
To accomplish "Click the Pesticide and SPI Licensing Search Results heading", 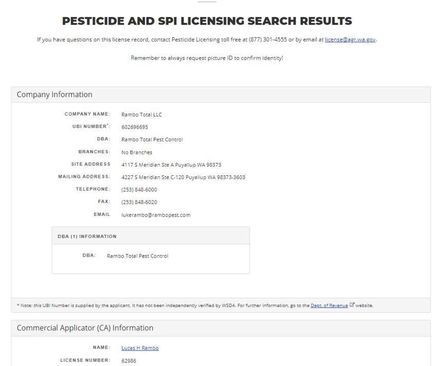I will tap(207, 21).
